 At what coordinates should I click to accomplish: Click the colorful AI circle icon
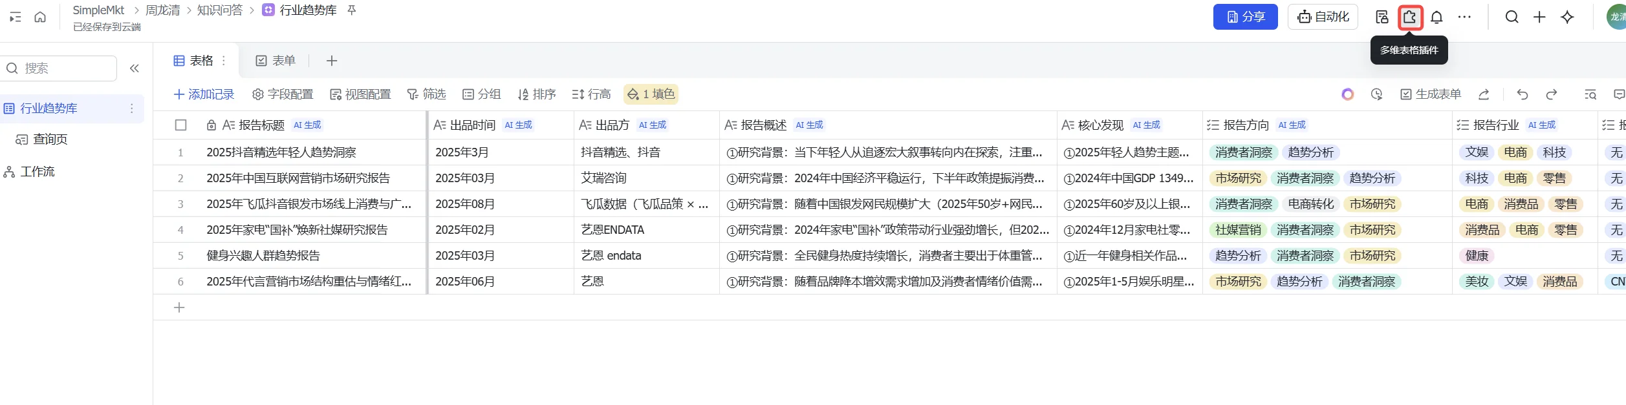point(1348,95)
